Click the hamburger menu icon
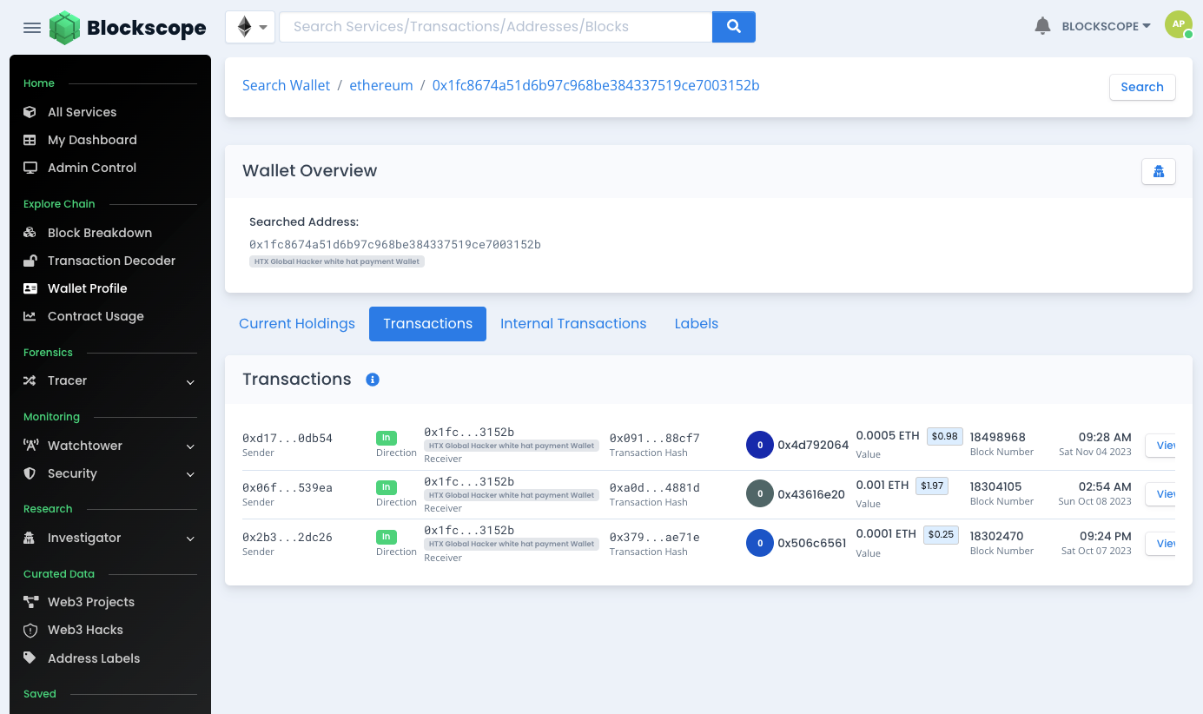 coord(32,28)
